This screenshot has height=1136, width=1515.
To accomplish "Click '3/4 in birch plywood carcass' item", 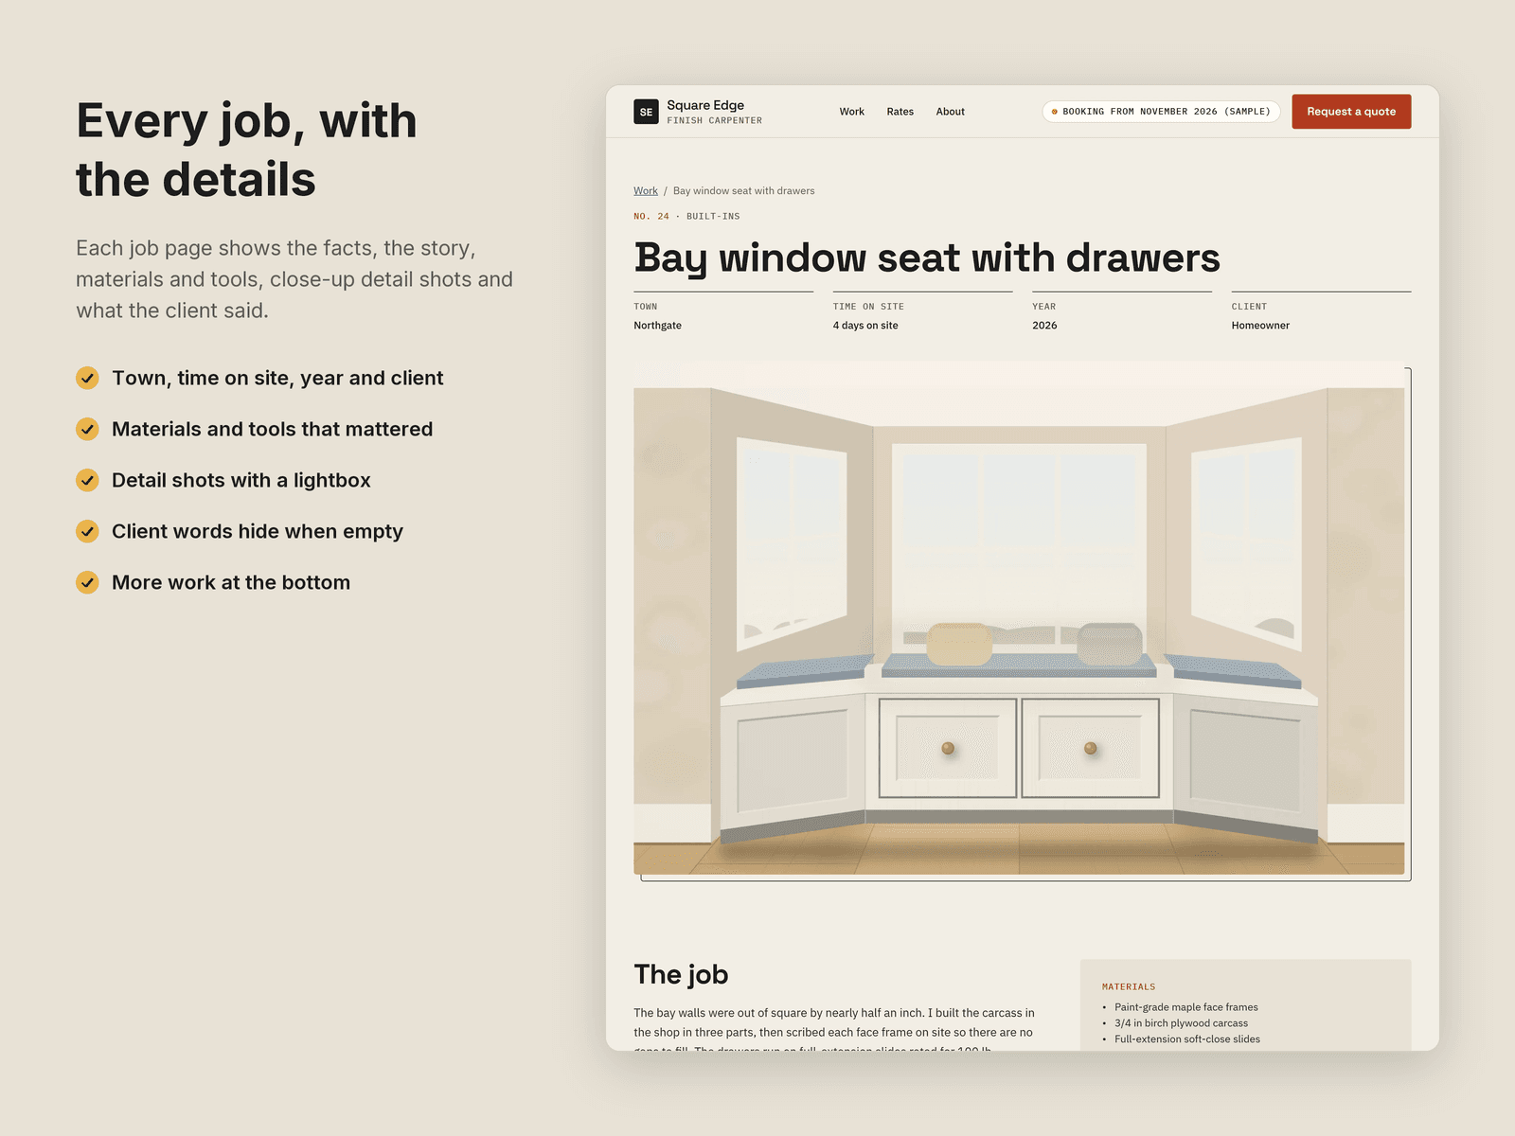I will pyautogui.click(x=1181, y=1023).
